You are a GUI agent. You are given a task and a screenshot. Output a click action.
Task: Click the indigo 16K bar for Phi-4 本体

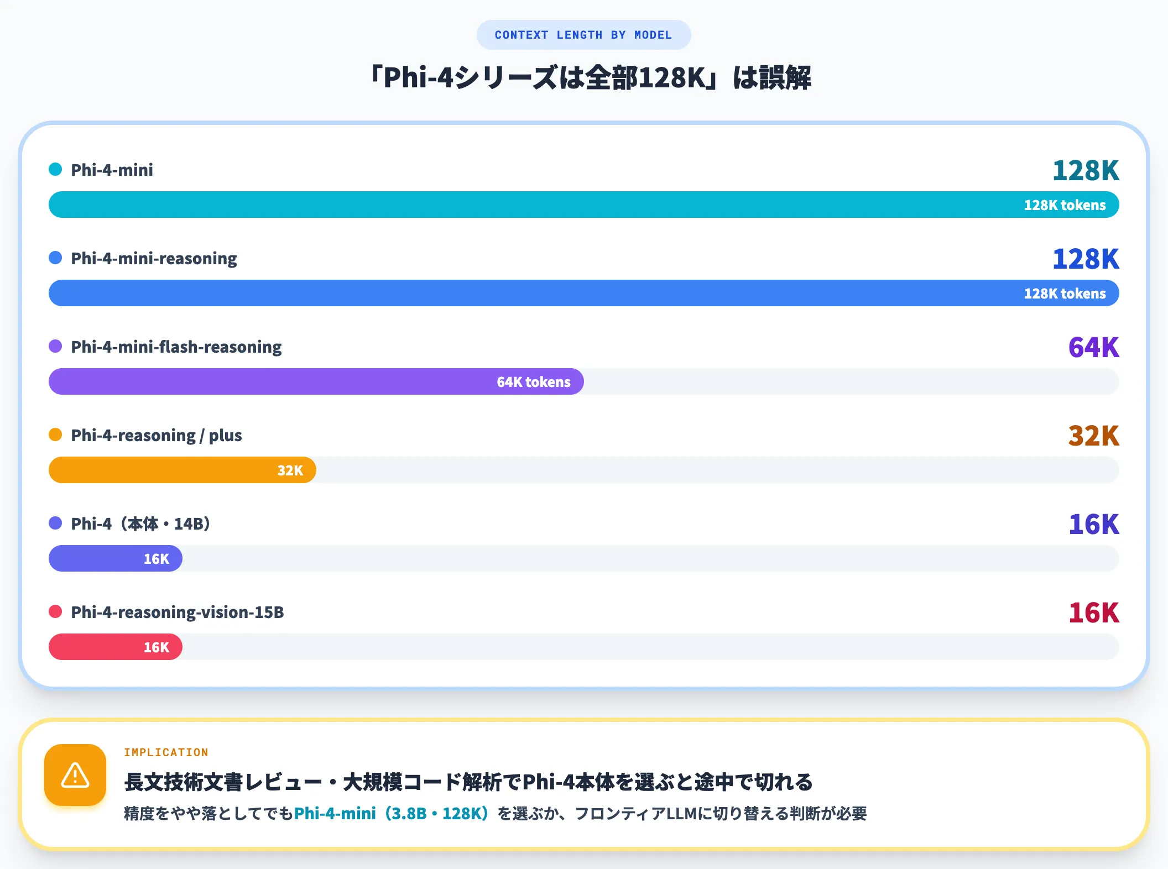[116, 558]
